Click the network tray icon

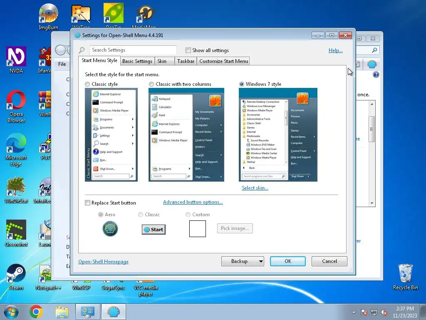374,312
